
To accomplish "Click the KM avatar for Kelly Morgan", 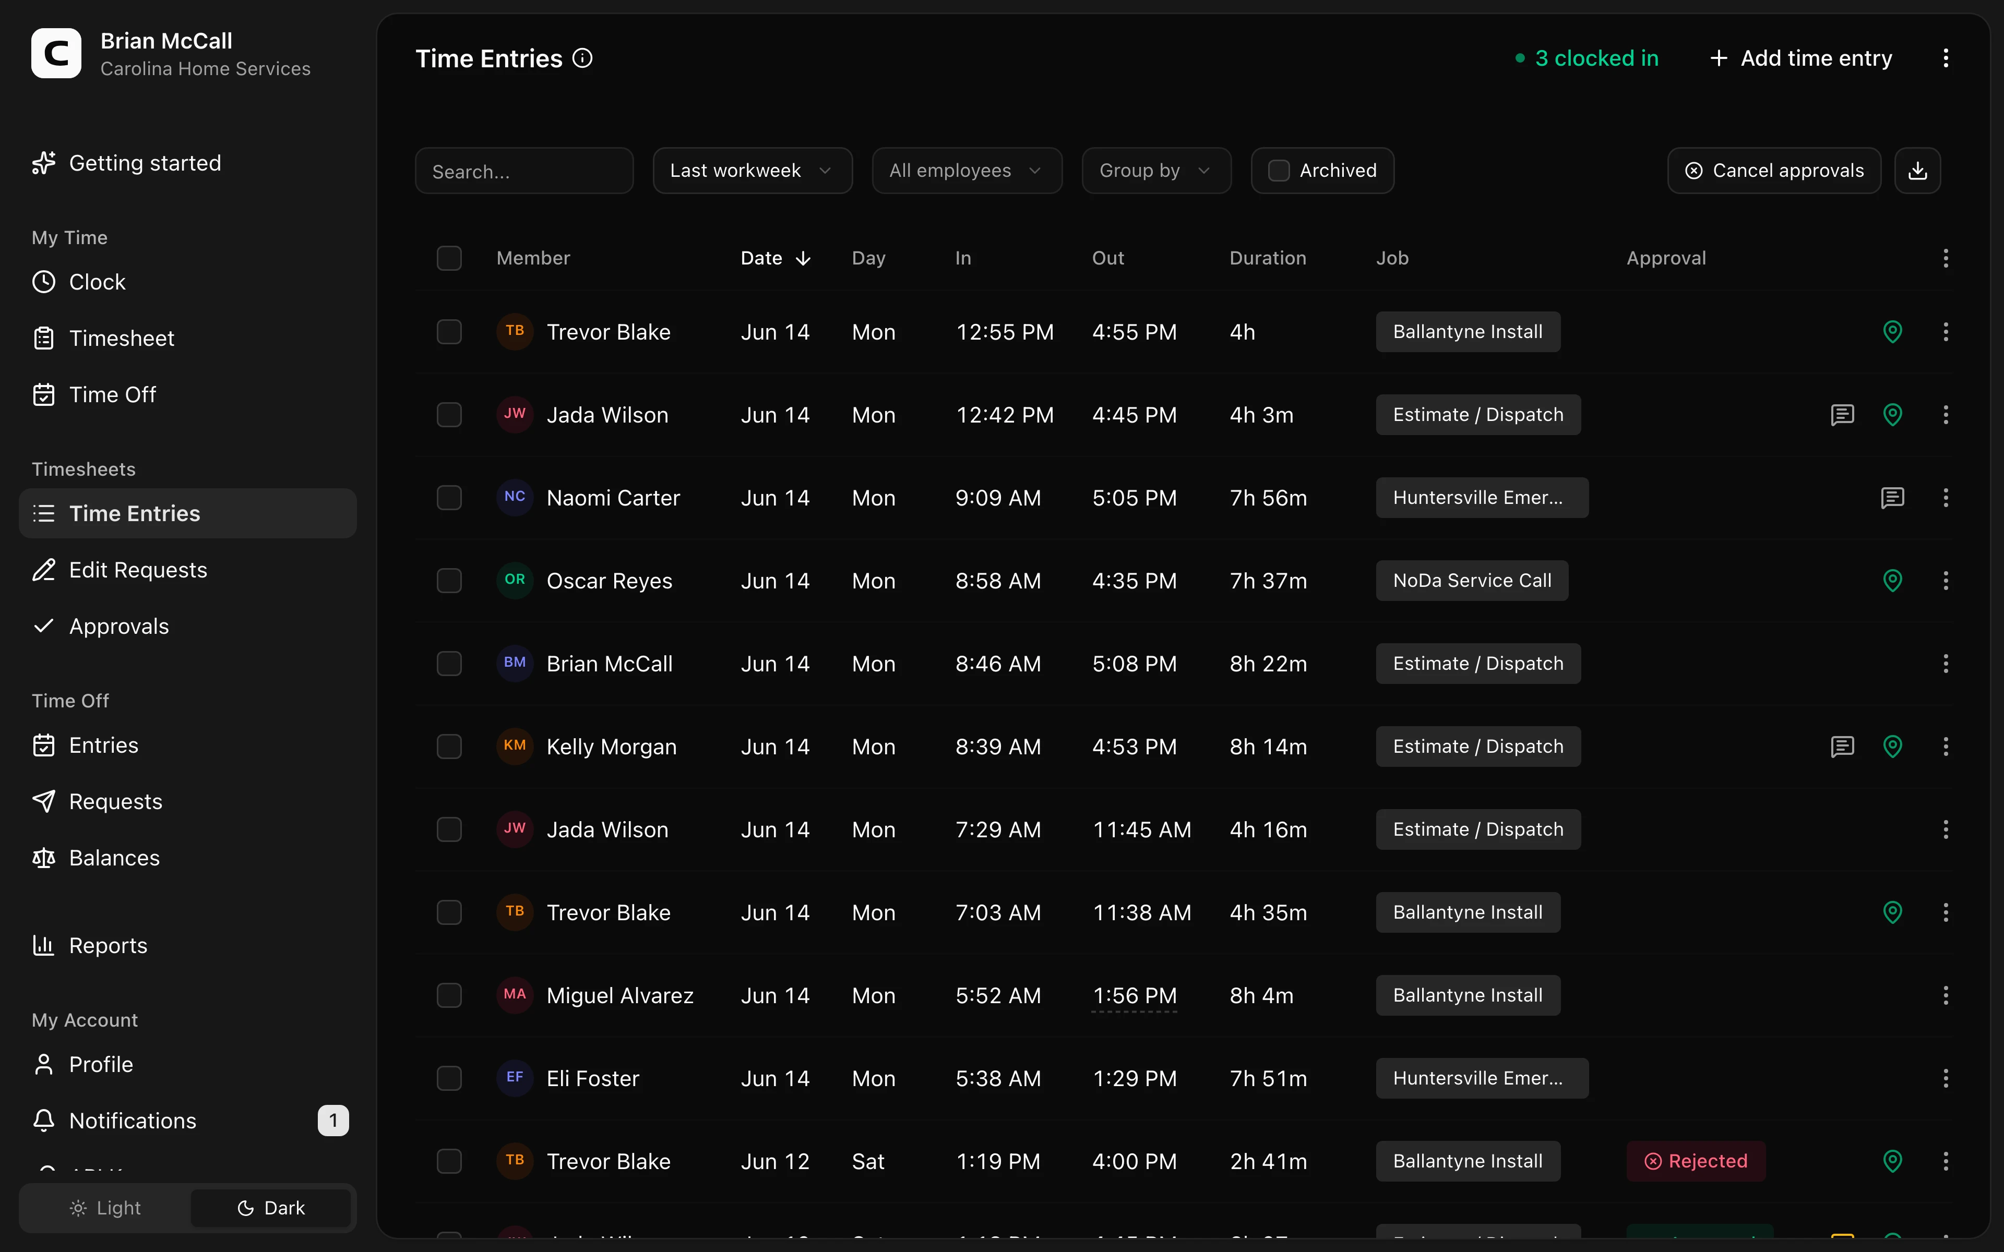I will click(x=514, y=746).
